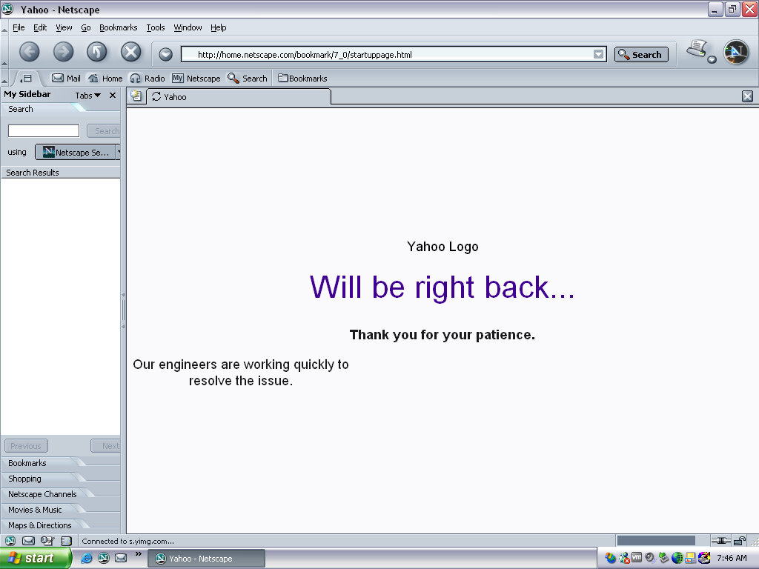This screenshot has height=569, width=759.
Task: Open the Tabs dropdown in My Sidebar
Action: coord(87,96)
